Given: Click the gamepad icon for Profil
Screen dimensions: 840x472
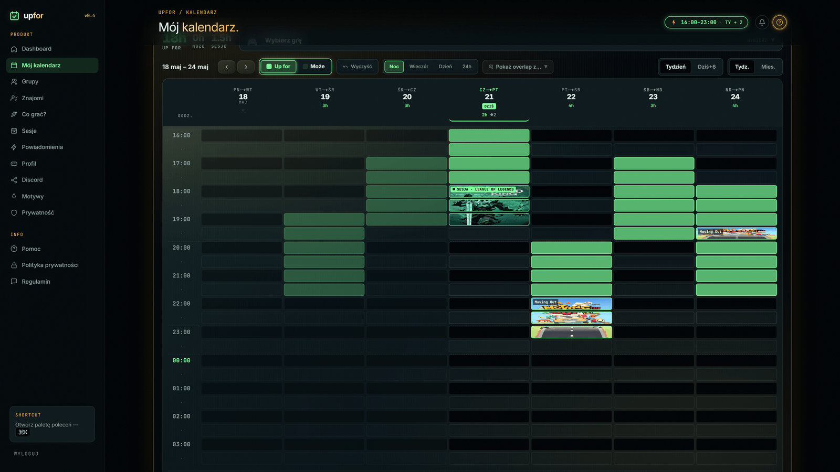Looking at the screenshot, I should 14,164.
